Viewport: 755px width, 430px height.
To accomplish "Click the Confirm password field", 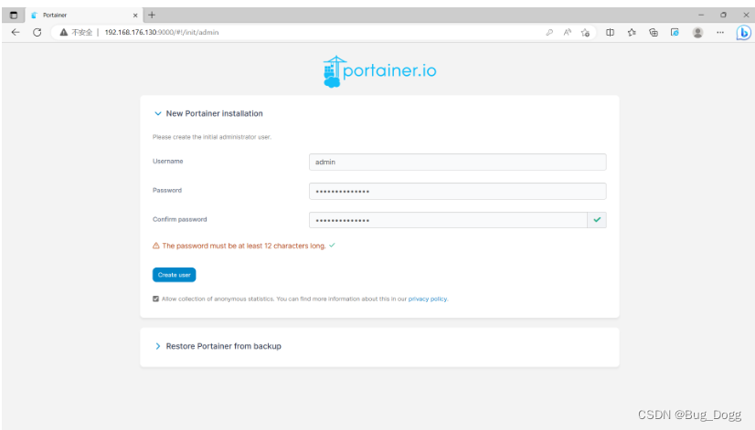I will click(x=448, y=220).
